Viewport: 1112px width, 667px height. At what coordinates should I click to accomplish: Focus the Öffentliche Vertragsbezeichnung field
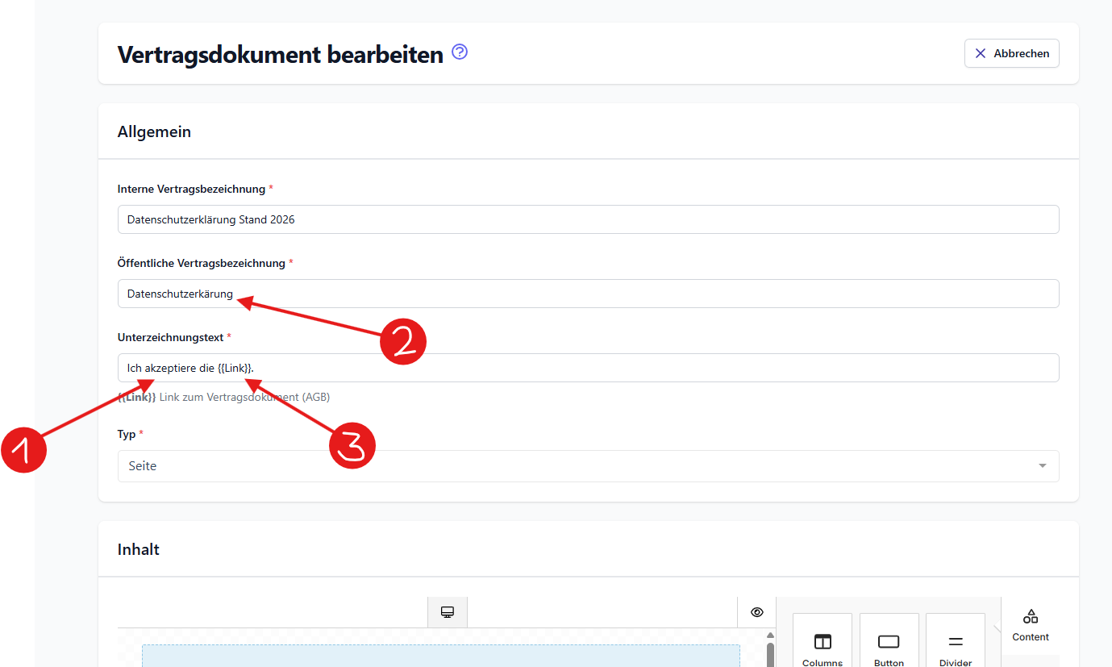(588, 294)
